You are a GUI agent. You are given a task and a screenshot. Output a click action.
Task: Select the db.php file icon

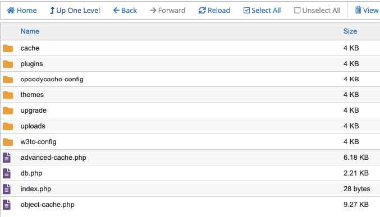pyautogui.click(x=7, y=173)
